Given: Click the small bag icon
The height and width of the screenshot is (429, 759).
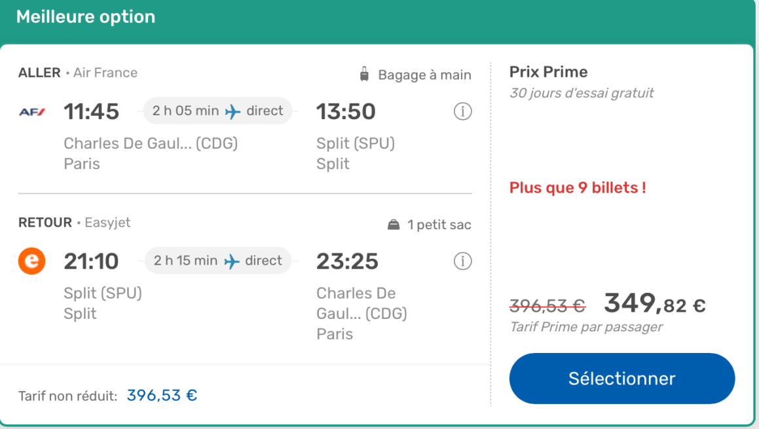Looking at the screenshot, I should pyautogui.click(x=394, y=225).
